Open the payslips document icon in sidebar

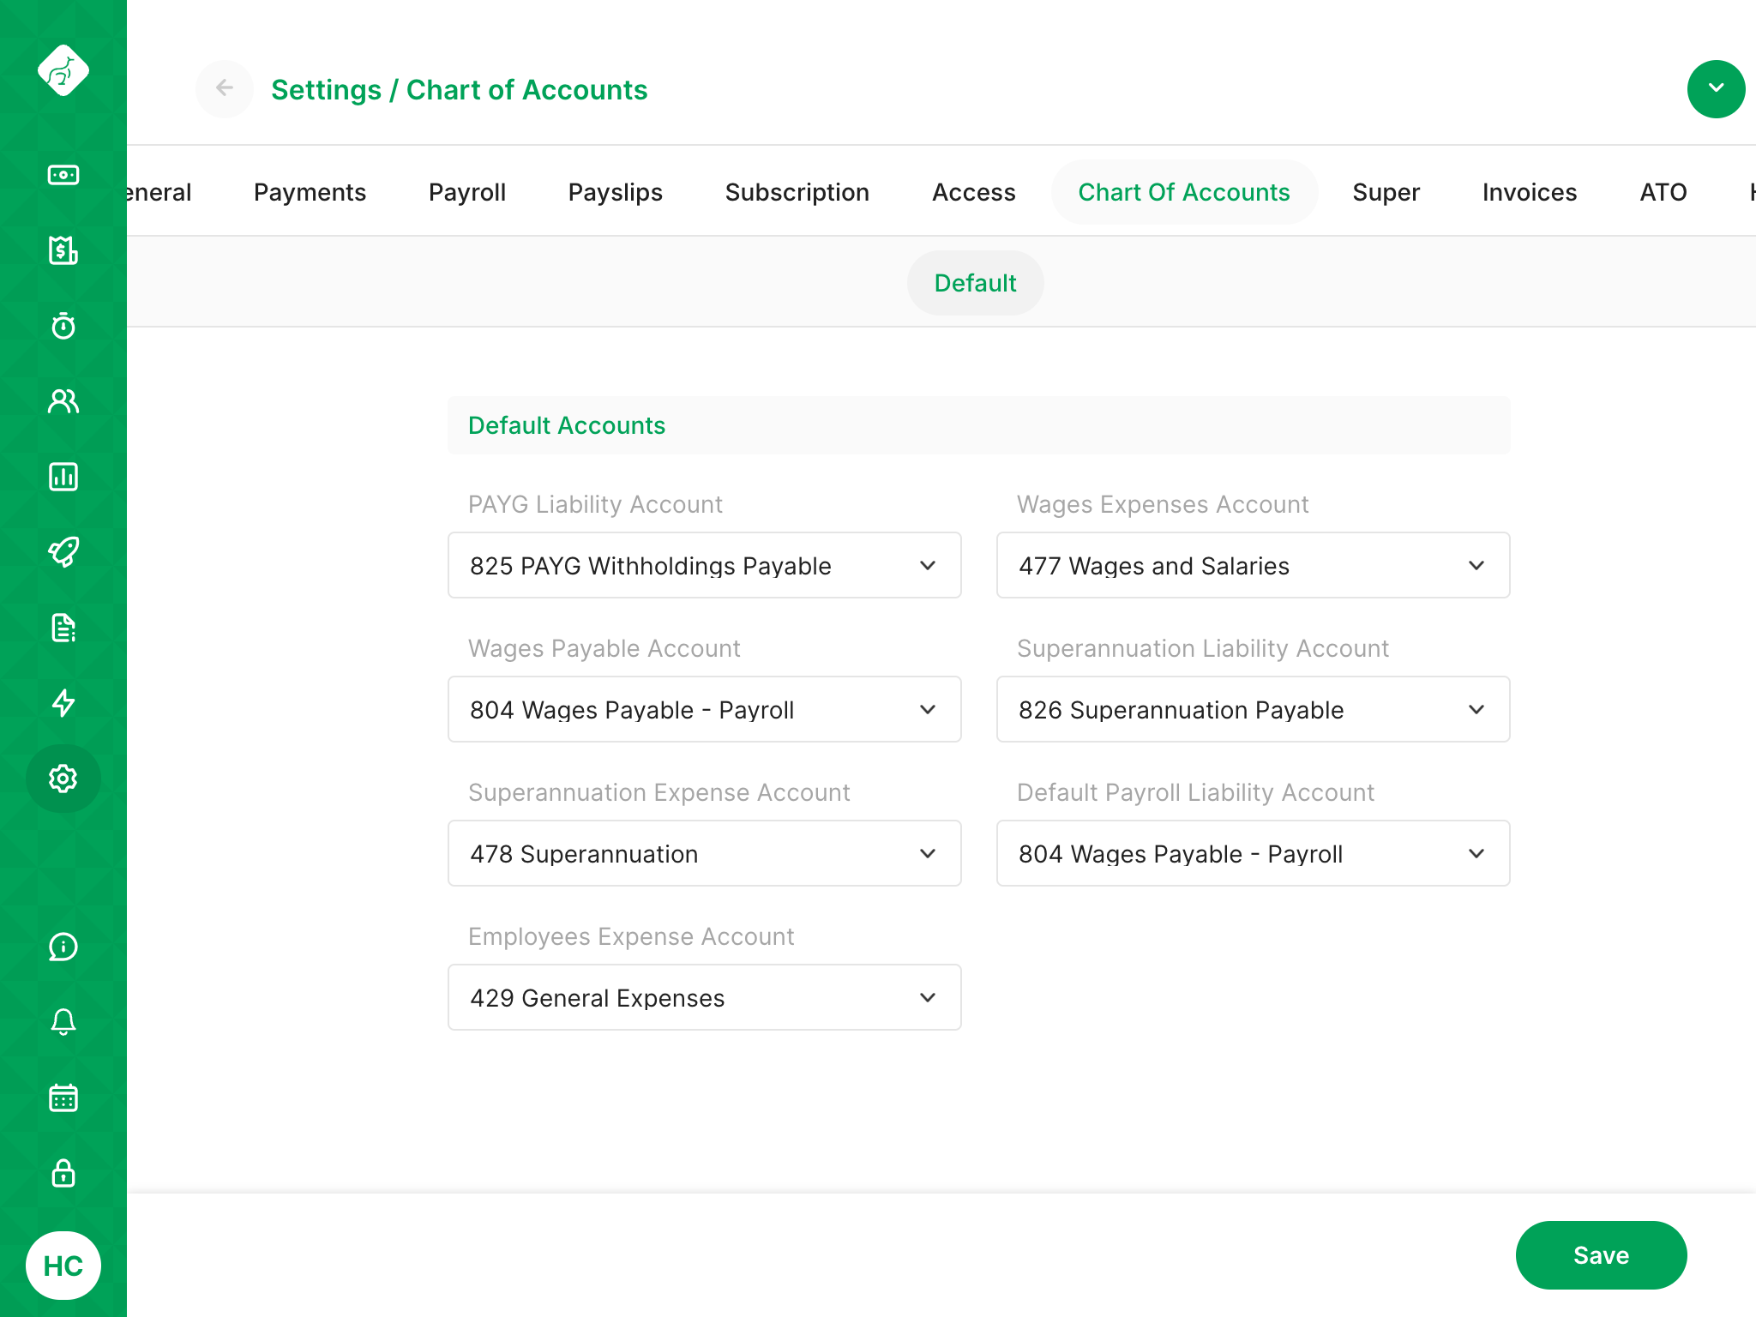63,628
